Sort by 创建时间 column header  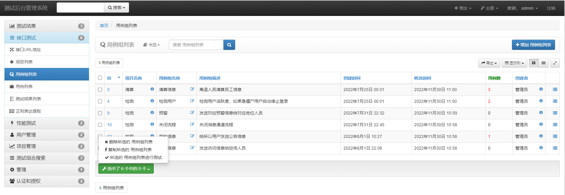[352, 78]
